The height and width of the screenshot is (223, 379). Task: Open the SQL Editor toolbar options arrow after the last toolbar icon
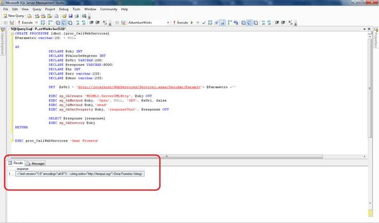[x=296, y=23]
